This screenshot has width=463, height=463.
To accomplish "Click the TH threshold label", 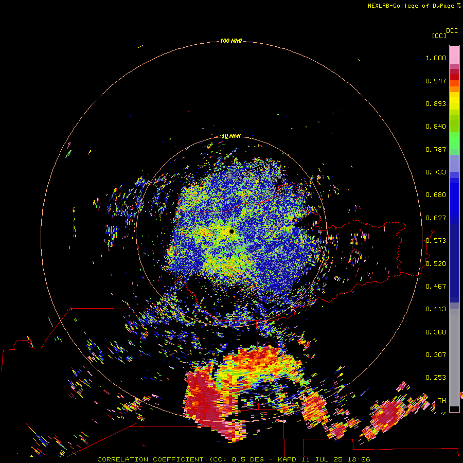I will point(442,400).
